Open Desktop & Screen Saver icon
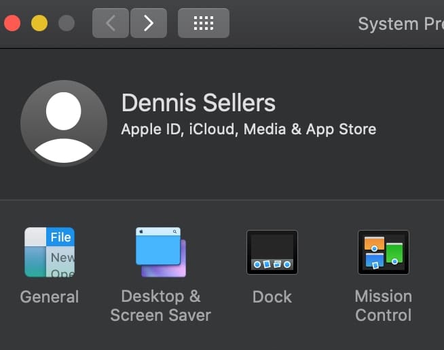 click(x=161, y=252)
